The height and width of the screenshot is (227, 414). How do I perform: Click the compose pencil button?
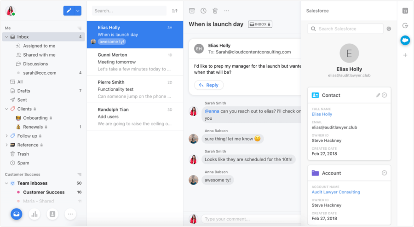click(69, 11)
